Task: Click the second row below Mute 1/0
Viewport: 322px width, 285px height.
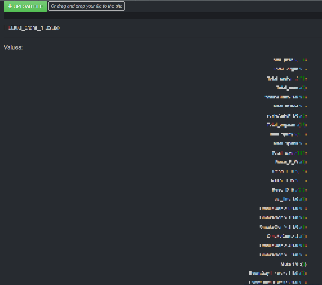Action: pos(278,283)
